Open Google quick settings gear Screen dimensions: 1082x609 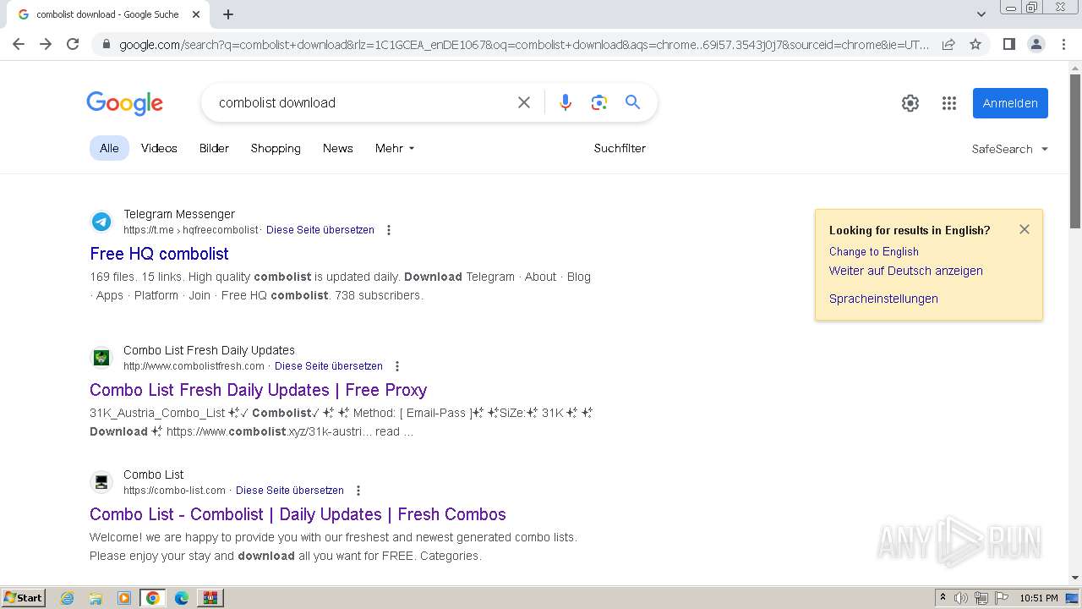[x=910, y=103]
